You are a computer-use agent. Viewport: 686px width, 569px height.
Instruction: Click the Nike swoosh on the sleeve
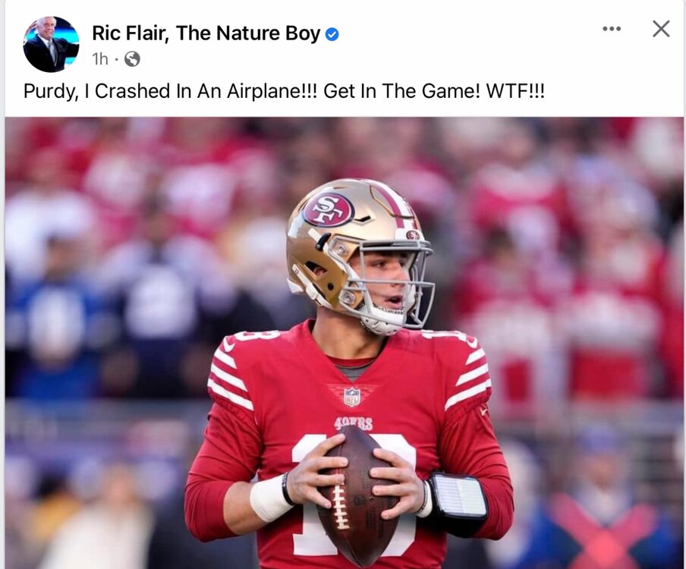pos(483,410)
